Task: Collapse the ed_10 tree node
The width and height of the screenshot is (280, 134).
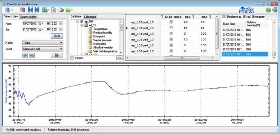Action: (x=82, y=25)
